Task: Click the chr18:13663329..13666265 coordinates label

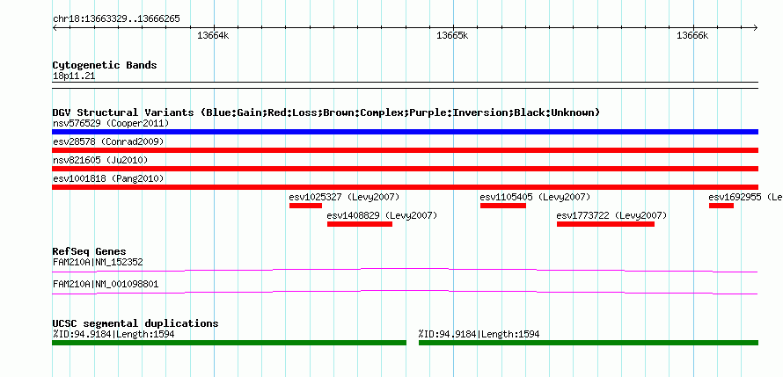Action: tap(116, 19)
